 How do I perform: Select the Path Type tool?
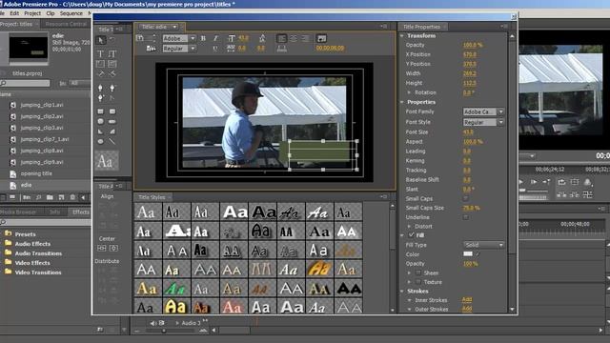click(x=100, y=73)
